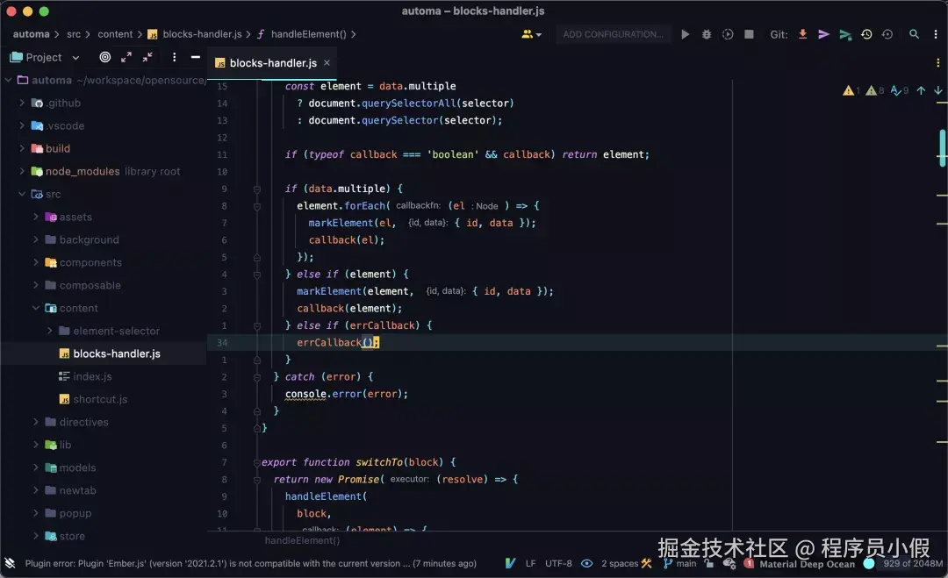948x578 pixels.
Task: Toggle fold on the catch line
Action: click(257, 377)
